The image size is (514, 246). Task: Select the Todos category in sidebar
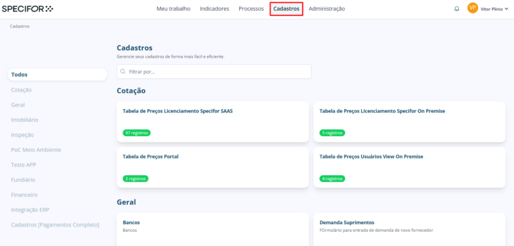(57, 74)
